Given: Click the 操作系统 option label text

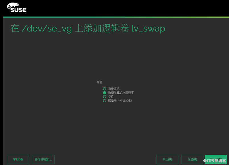Looking at the screenshot, I should click(114, 89).
